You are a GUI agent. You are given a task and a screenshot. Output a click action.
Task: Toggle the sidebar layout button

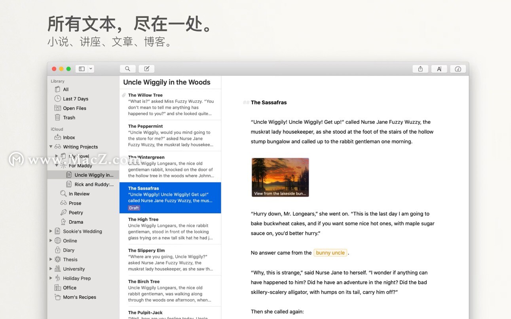click(x=82, y=69)
